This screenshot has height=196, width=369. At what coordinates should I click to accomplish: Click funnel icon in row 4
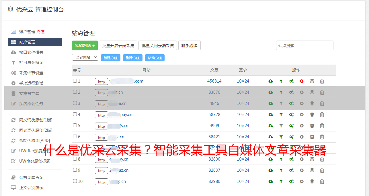(x=281, y=115)
